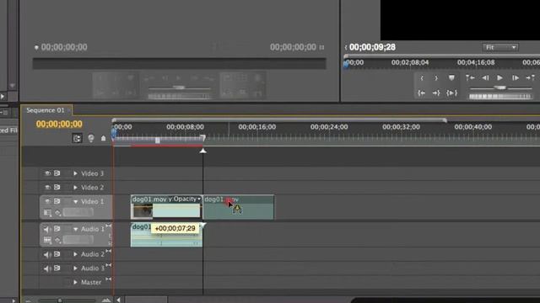
Task: Click the Source Monitor duration timecode
Action: pyautogui.click(x=293, y=47)
